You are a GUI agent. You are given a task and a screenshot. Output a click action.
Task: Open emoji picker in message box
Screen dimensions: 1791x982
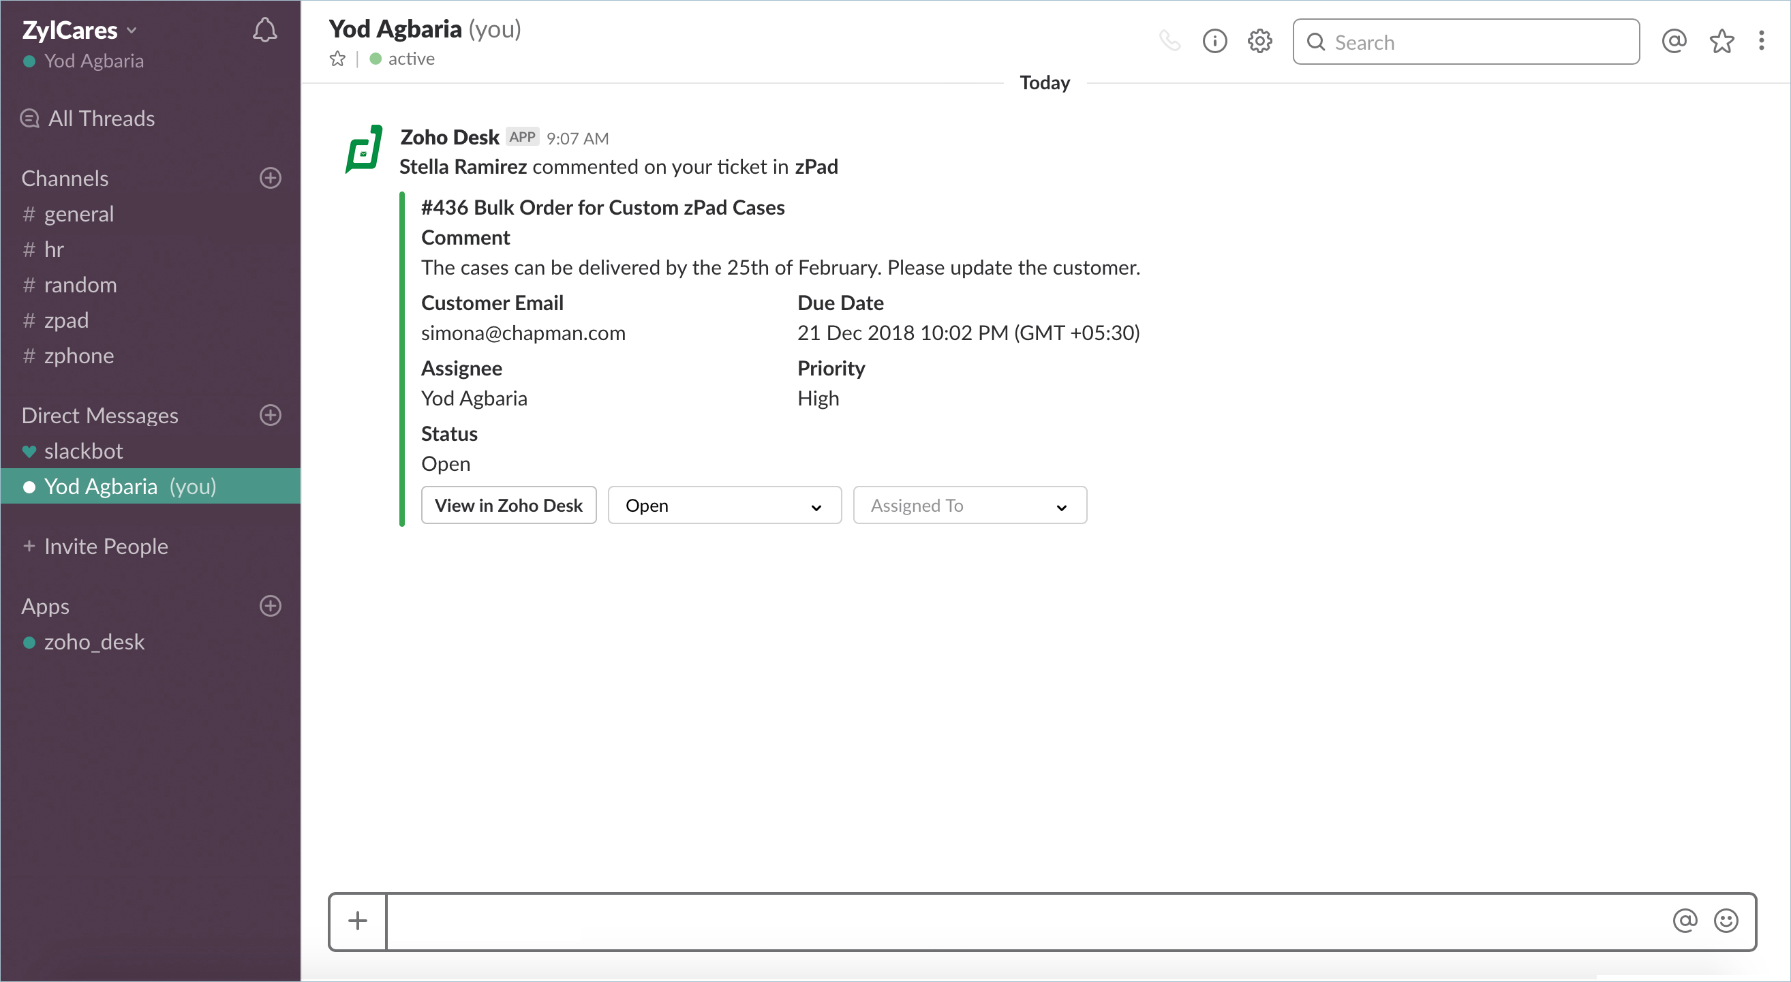tap(1725, 920)
